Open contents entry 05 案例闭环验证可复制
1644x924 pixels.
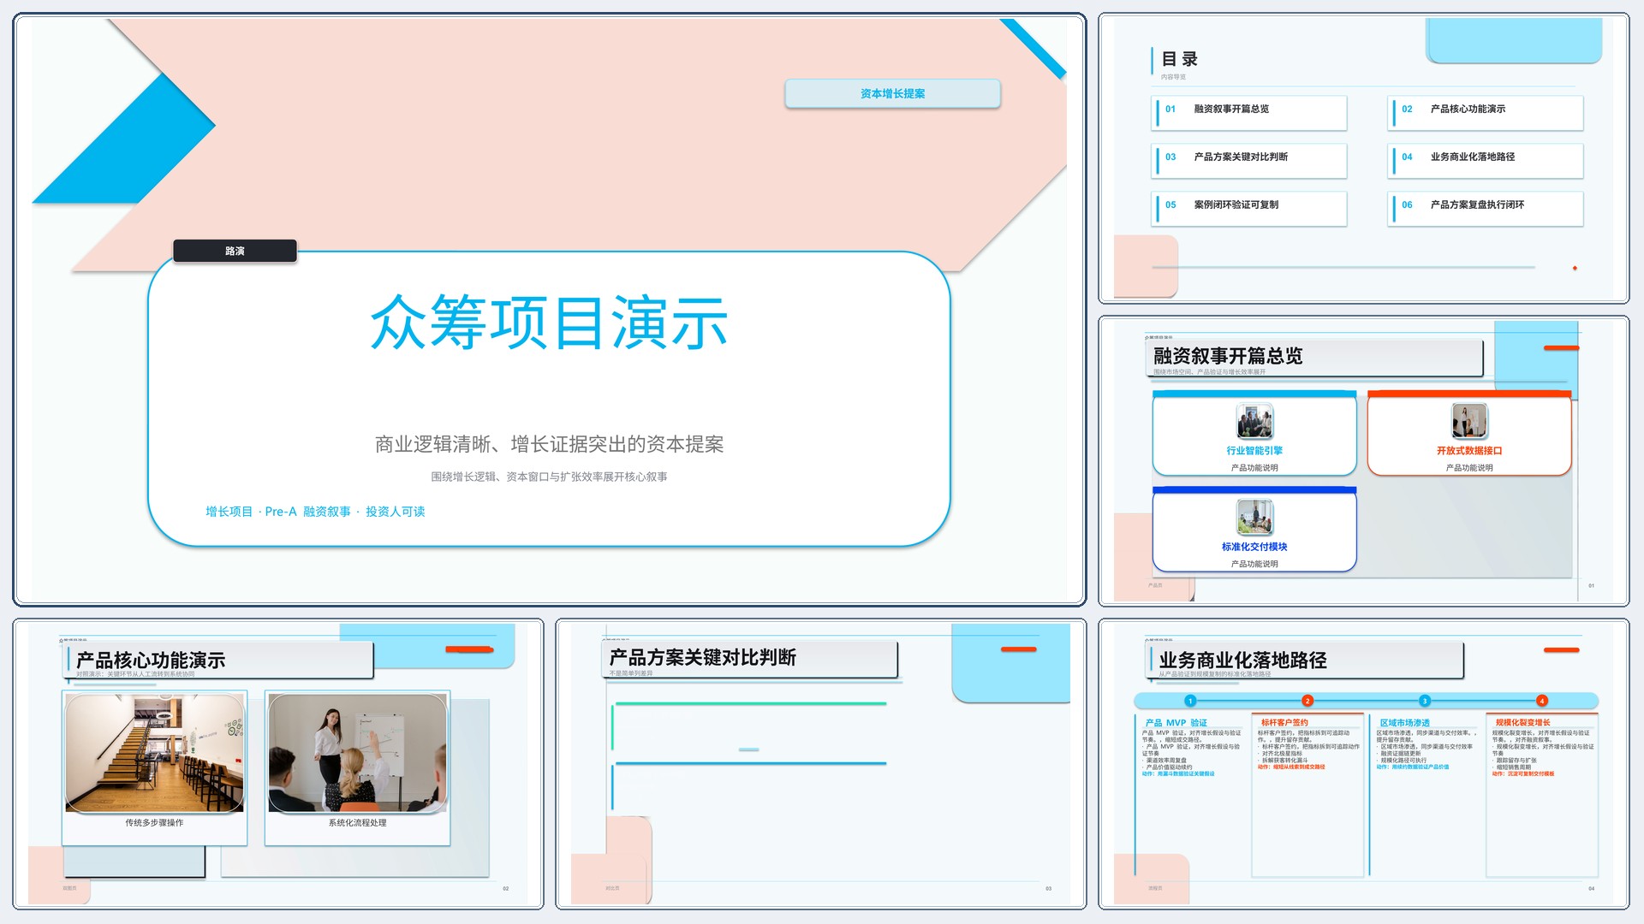click(1250, 209)
